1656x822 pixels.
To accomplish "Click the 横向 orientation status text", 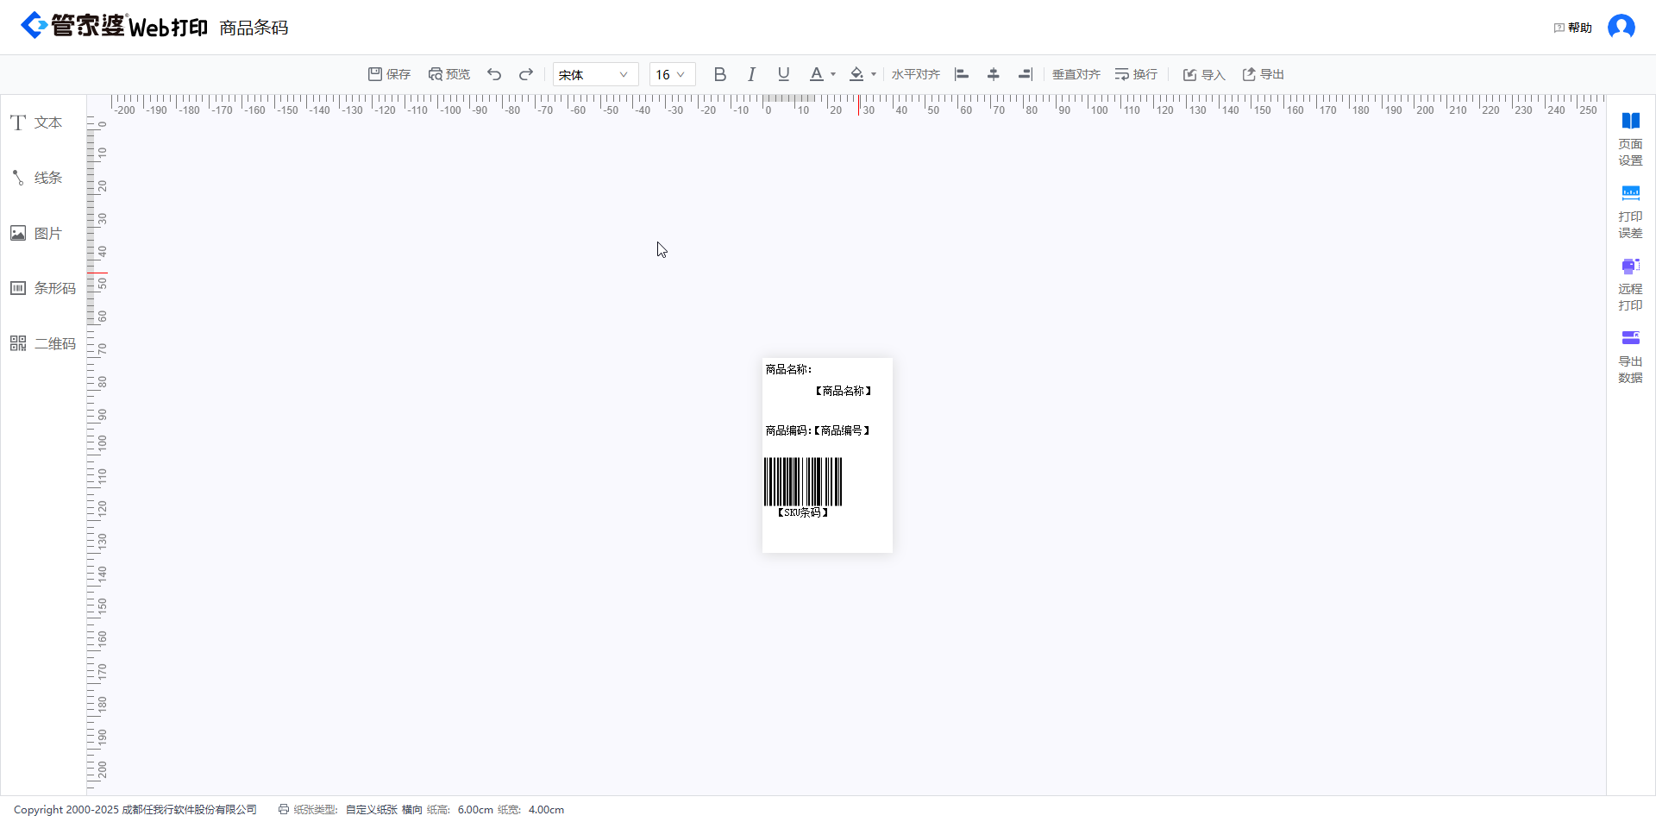I will pos(412,810).
